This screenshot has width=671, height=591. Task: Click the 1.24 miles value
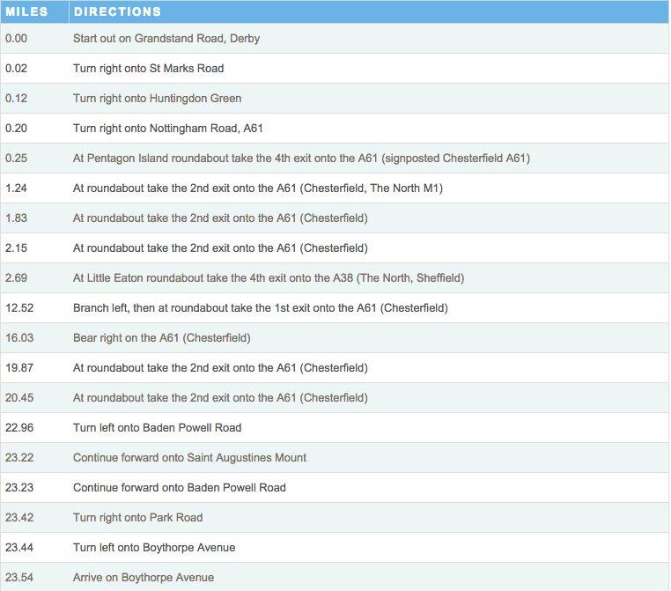tap(16, 188)
